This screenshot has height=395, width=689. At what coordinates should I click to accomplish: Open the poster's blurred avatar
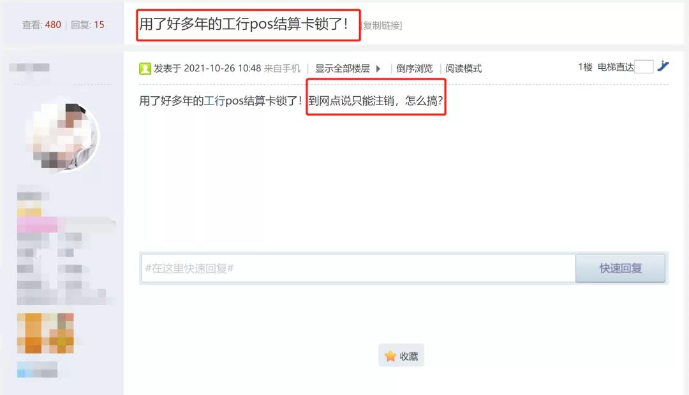(x=62, y=136)
